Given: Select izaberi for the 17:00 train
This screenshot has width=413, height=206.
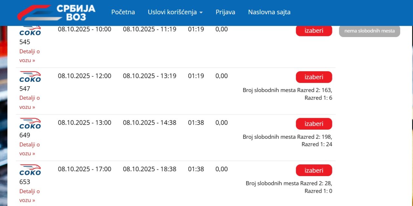Looking at the screenshot, I should coord(314,170).
